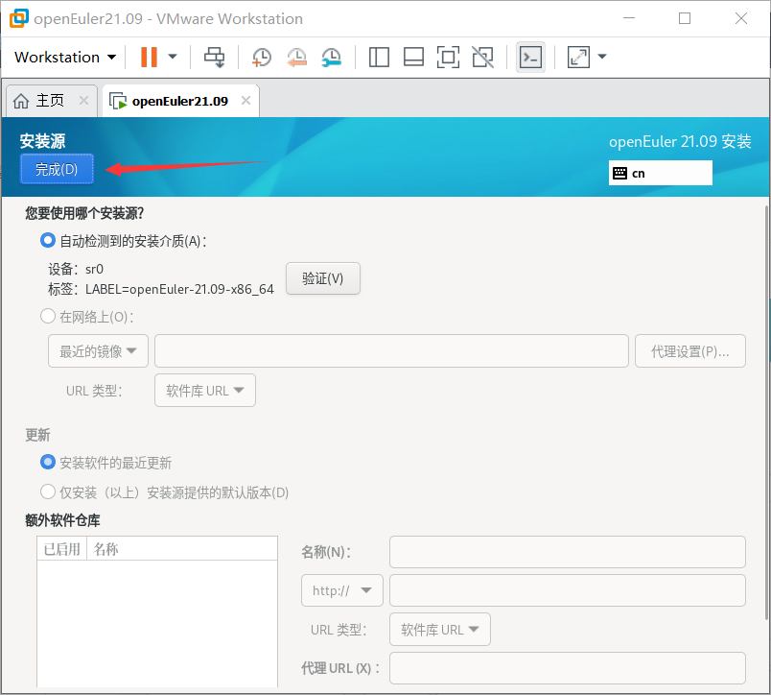Revert to the previous snapshot icon

296,57
